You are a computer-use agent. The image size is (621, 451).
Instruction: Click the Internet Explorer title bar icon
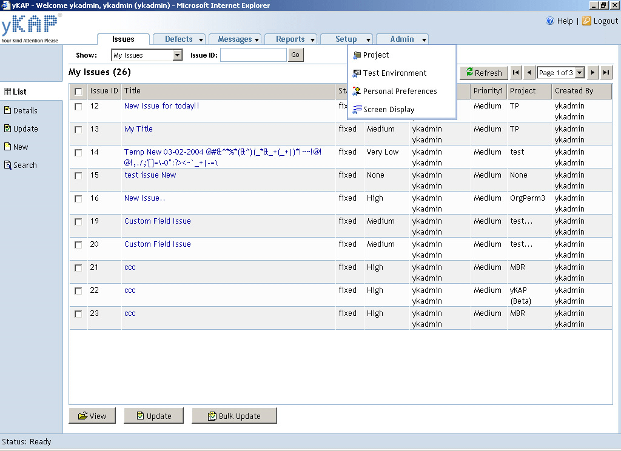[x=5, y=5]
